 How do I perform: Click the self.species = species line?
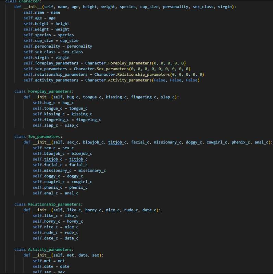tap(49, 35)
